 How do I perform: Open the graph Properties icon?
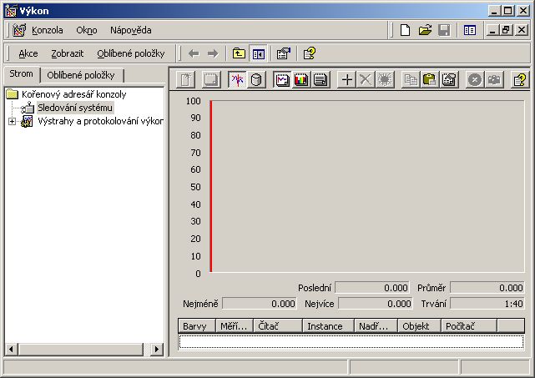[449, 80]
